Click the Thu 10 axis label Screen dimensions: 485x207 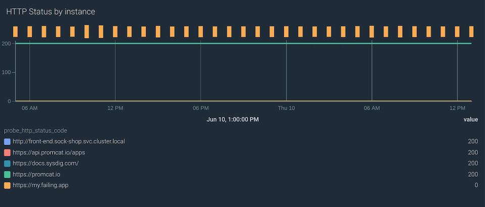coord(286,108)
